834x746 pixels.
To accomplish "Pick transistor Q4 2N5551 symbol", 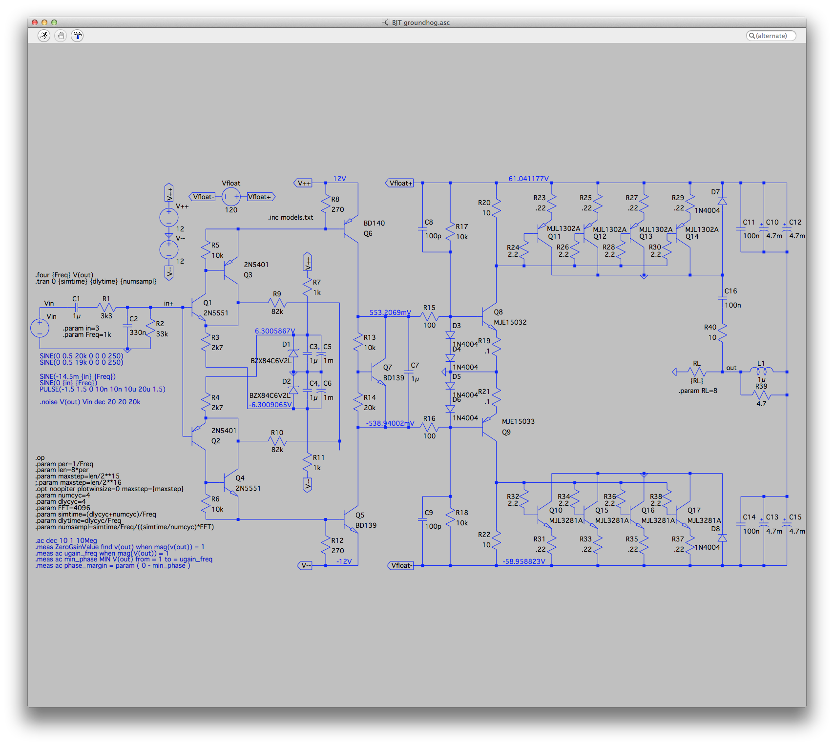I will pos(231,483).
